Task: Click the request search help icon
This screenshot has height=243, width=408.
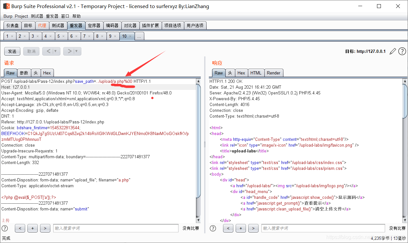Action: coord(5,228)
